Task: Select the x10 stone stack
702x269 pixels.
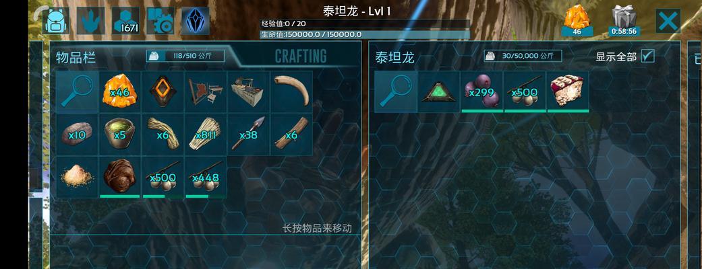Action: 78,134
